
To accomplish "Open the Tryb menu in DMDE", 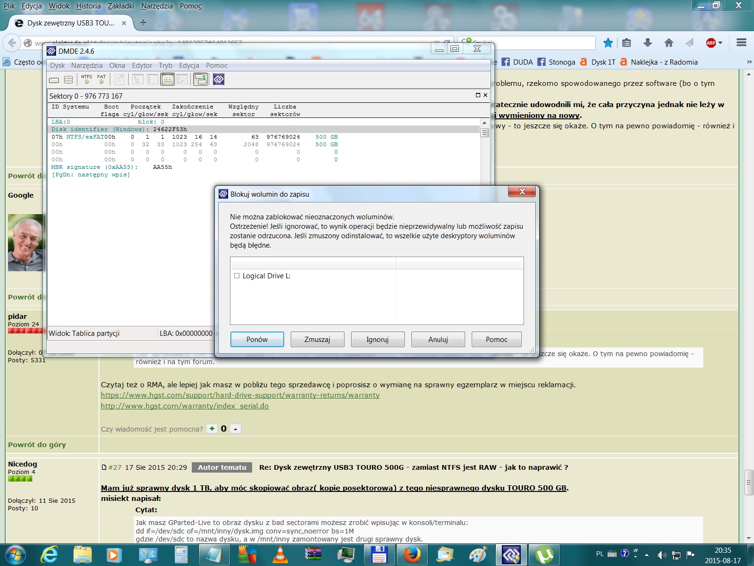I will [x=165, y=66].
